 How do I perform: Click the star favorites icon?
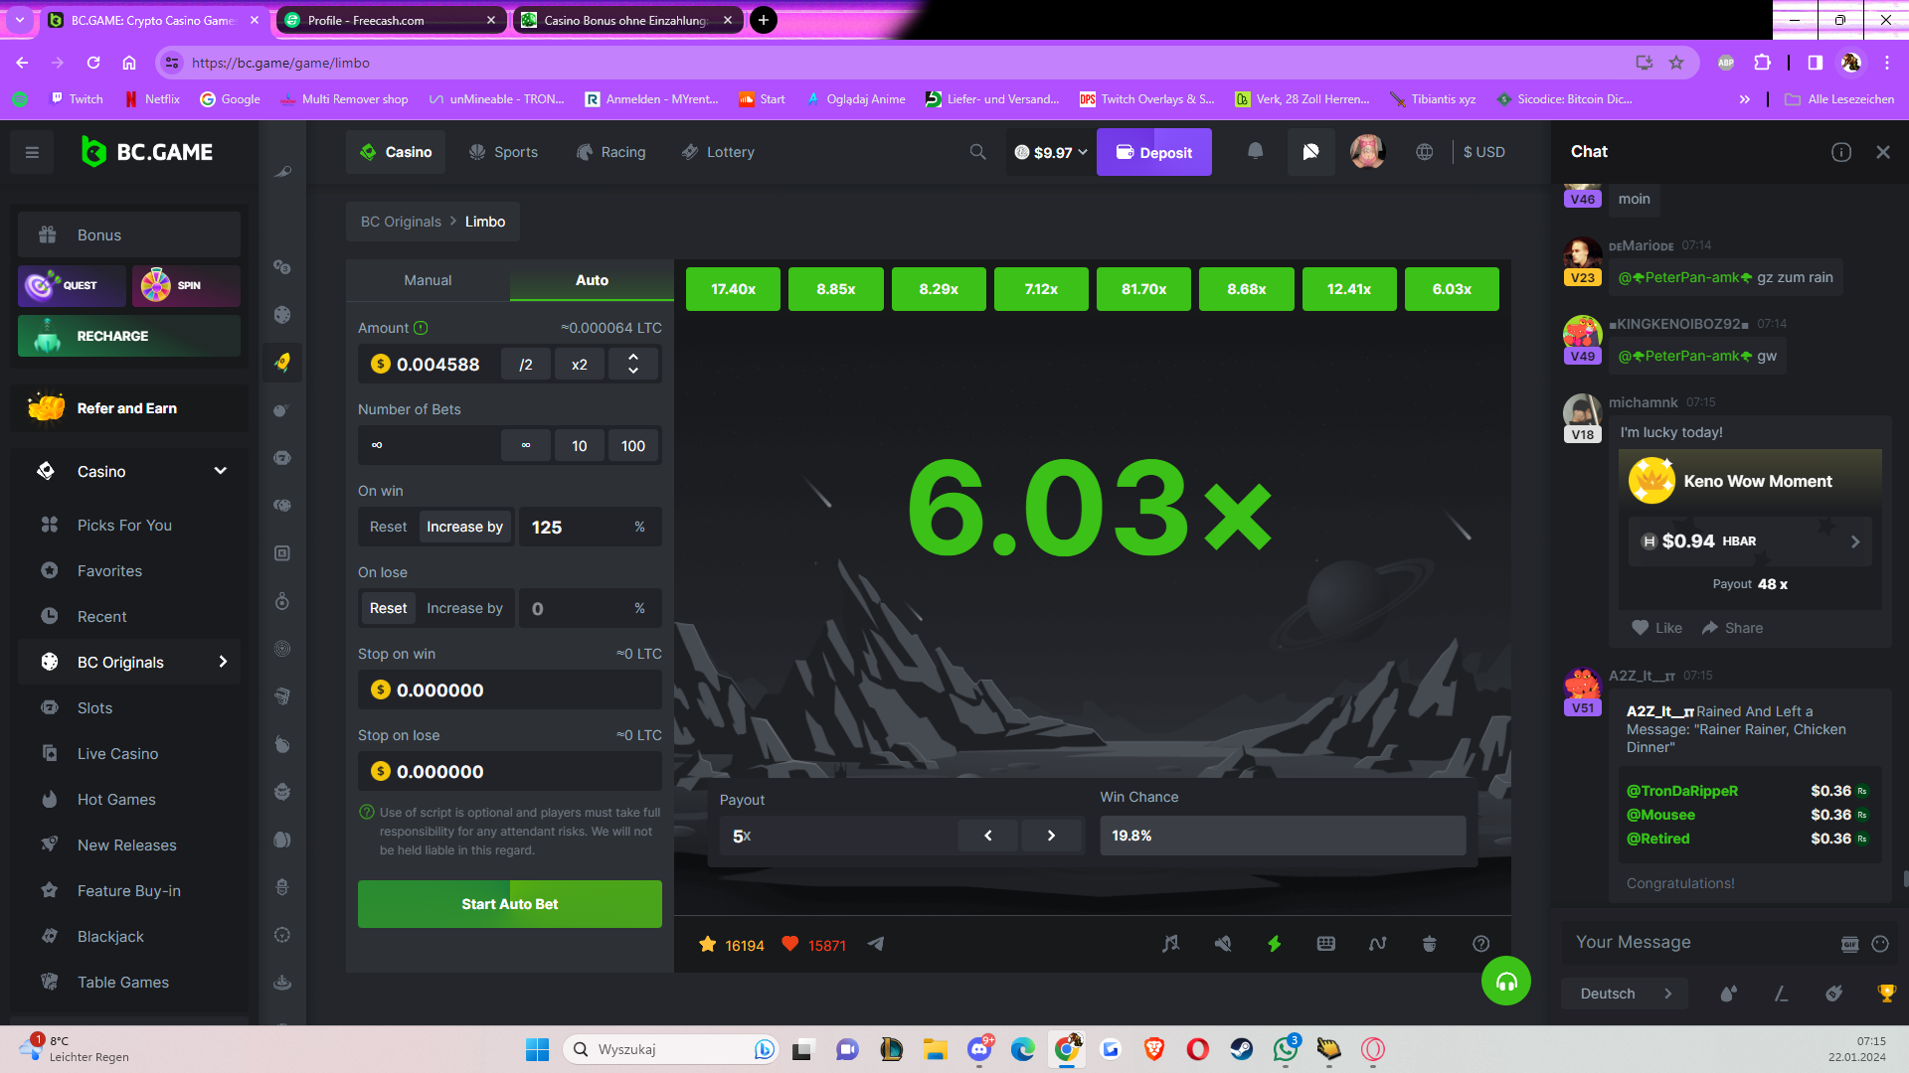point(708,945)
